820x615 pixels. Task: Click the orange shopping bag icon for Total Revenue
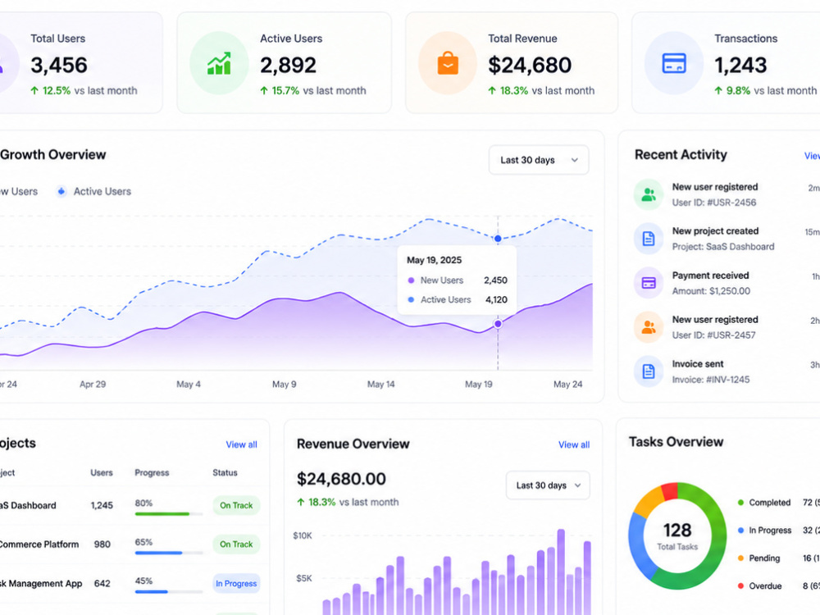click(x=448, y=63)
